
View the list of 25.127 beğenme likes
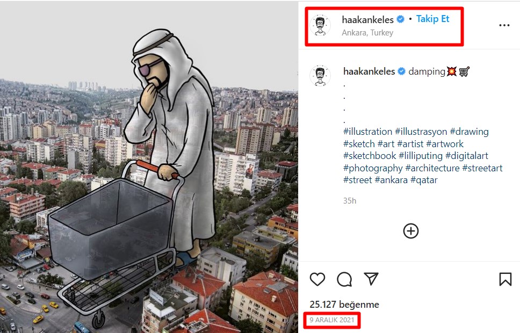tap(344, 305)
